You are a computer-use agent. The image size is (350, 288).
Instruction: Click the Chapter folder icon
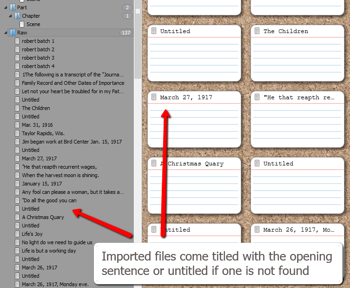17,16
